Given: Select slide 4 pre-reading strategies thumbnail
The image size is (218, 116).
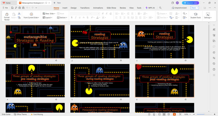Looking at the screenshot, I should click(35, 81).
